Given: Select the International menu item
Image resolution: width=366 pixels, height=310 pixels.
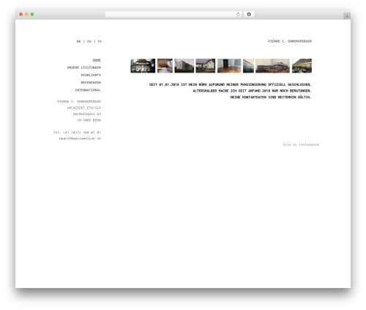Looking at the screenshot, I should coord(88,90).
